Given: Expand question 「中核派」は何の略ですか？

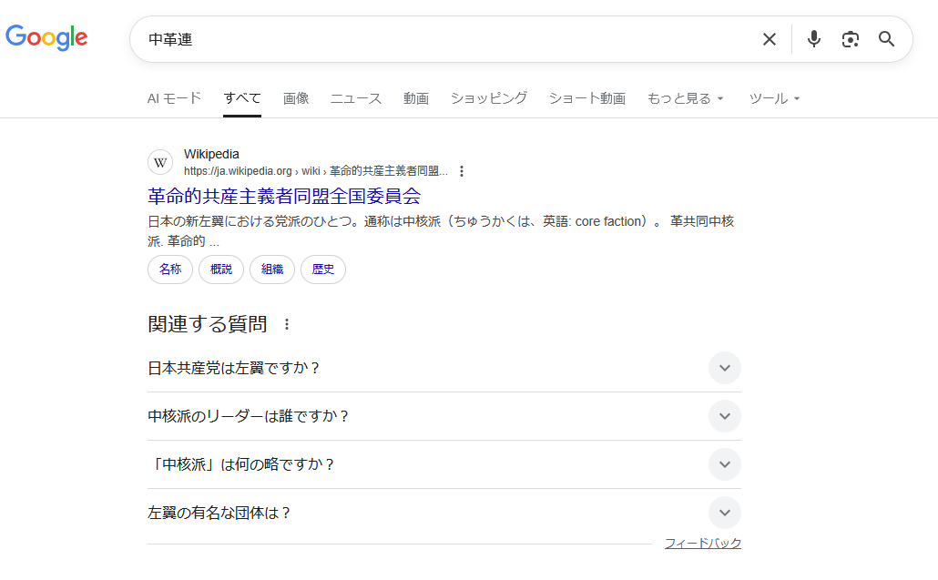Looking at the screenshot, I should coord(724,464).
